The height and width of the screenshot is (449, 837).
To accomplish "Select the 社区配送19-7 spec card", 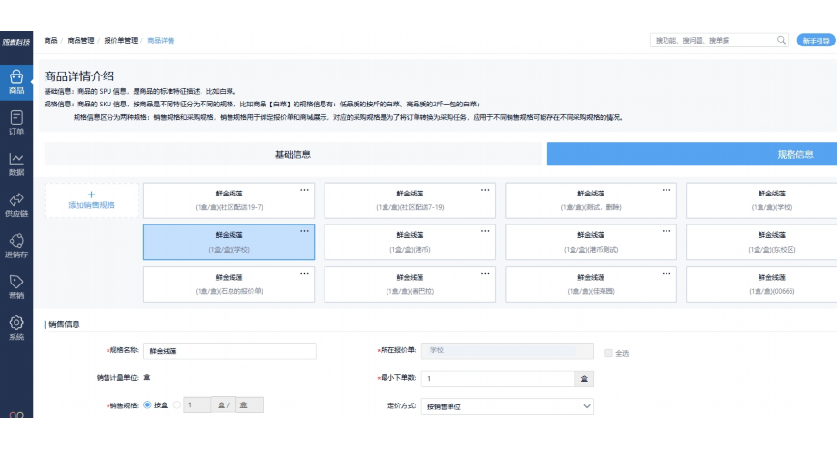I will tap(229, 200).
